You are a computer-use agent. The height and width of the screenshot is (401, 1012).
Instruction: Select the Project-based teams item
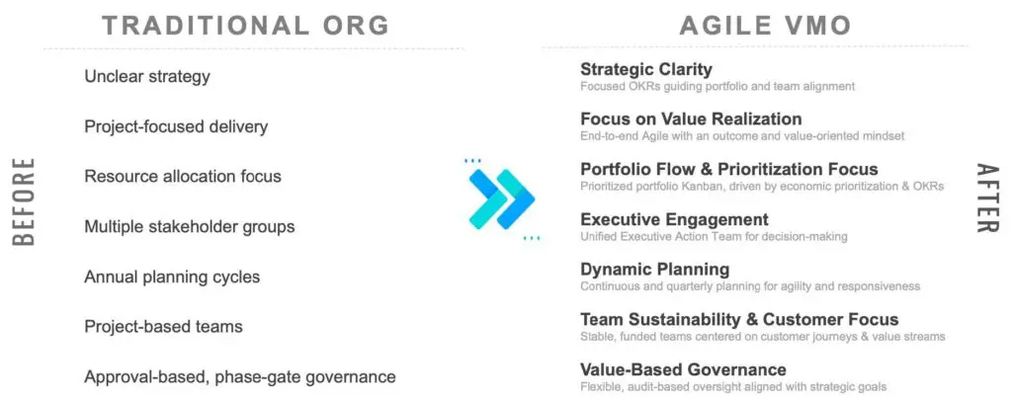163,326
